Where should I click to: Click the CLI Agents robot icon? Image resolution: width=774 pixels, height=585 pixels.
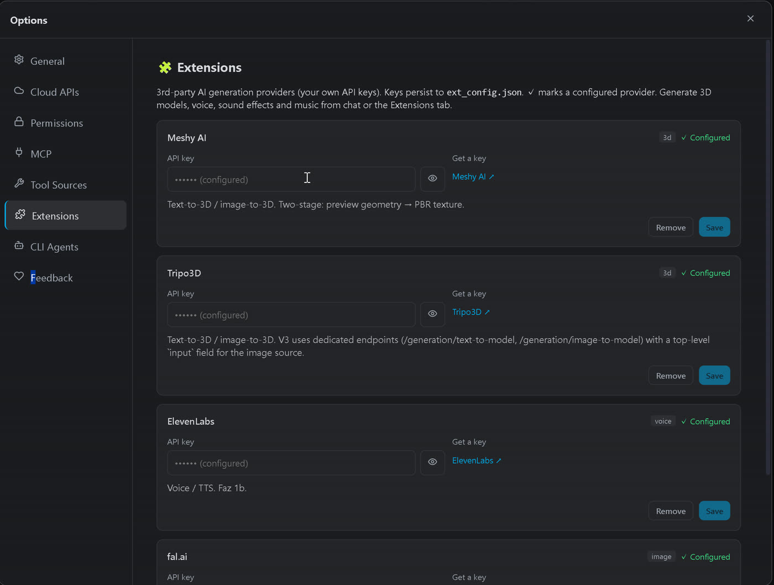[x=19, y=246]
